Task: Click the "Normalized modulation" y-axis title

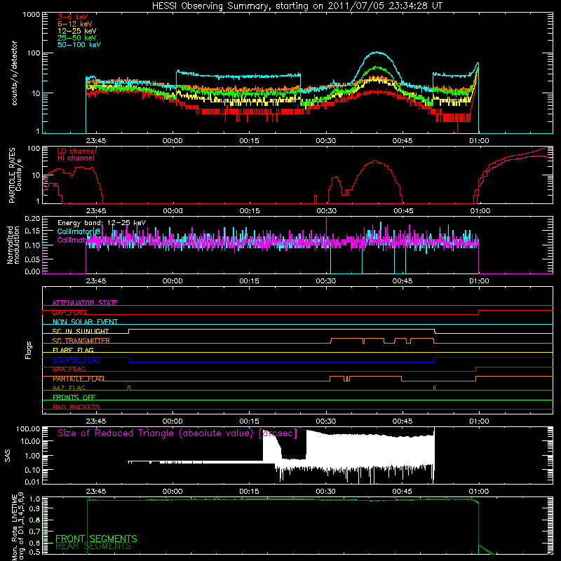Action: pyautogui.click(x=13, y=245)
